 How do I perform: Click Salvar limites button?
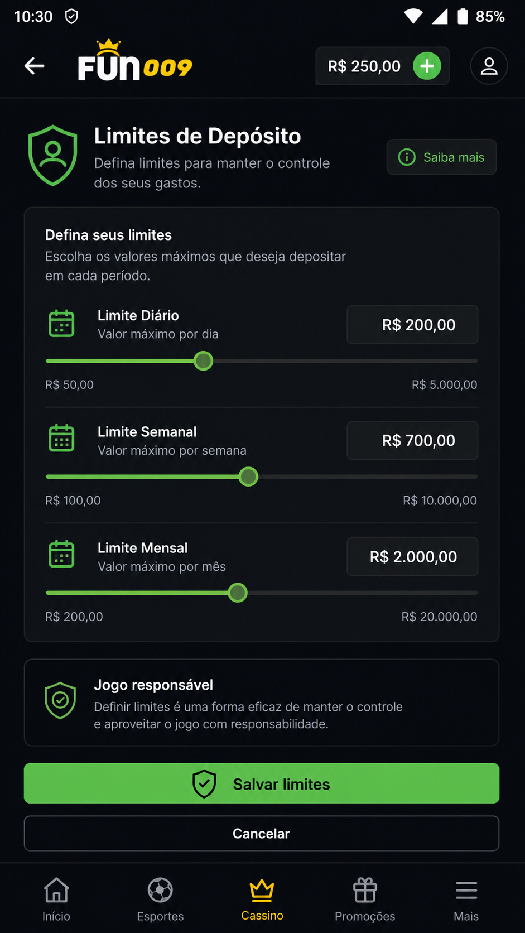pos(262,783)
